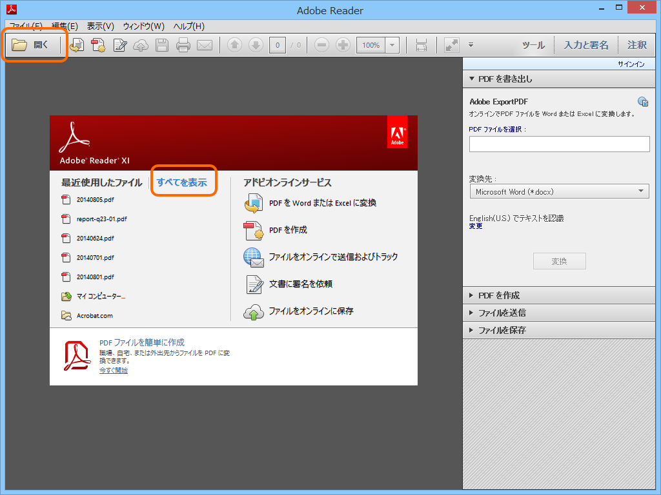Screen dimensions: 661x495
Task: Click the zoom 100% value field
Action: click(x=371, y=45)
